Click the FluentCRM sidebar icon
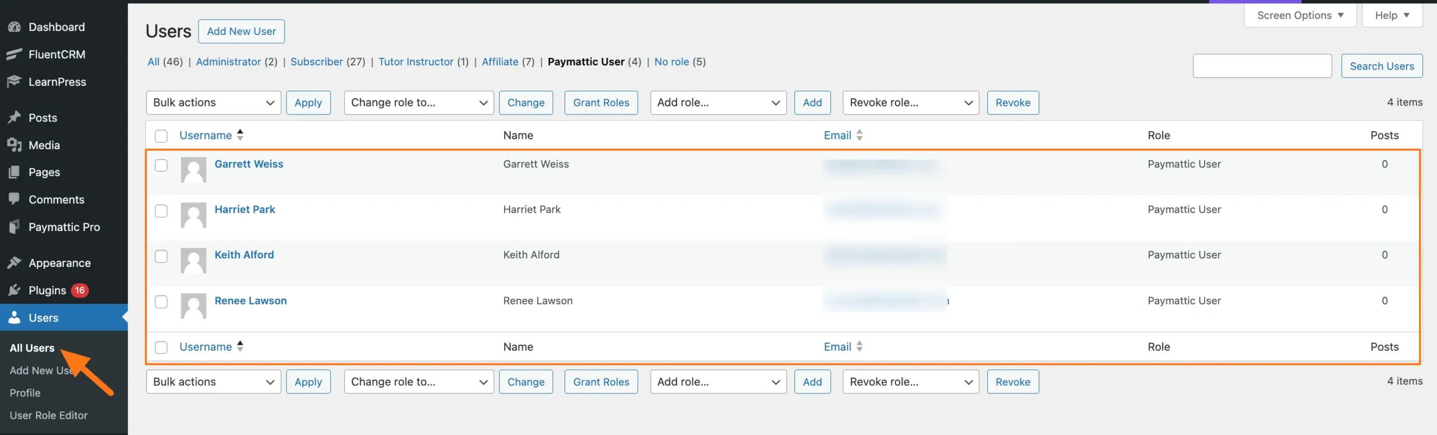The height and width of the screenshot is (435, 1437). point(15,54)
